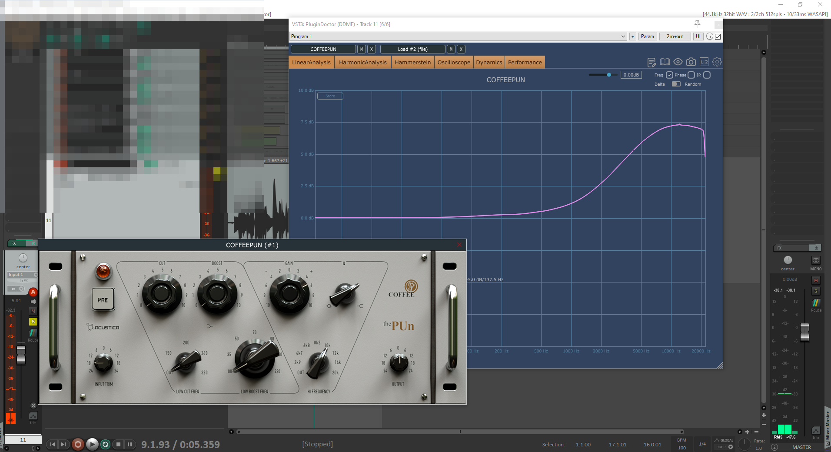Click the Load #2 (file) slot button
831x452 pixels.
[x=413, y=49]
